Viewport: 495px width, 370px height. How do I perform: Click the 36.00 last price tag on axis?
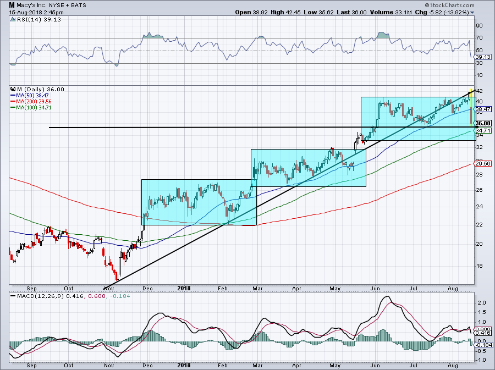[483, 123]
